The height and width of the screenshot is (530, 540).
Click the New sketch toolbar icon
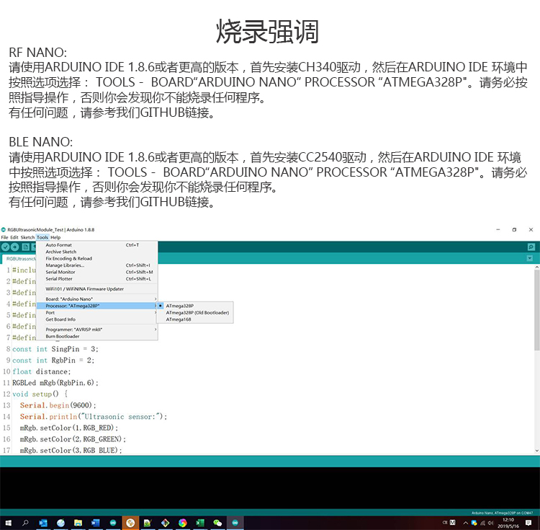tap(25, 247)
